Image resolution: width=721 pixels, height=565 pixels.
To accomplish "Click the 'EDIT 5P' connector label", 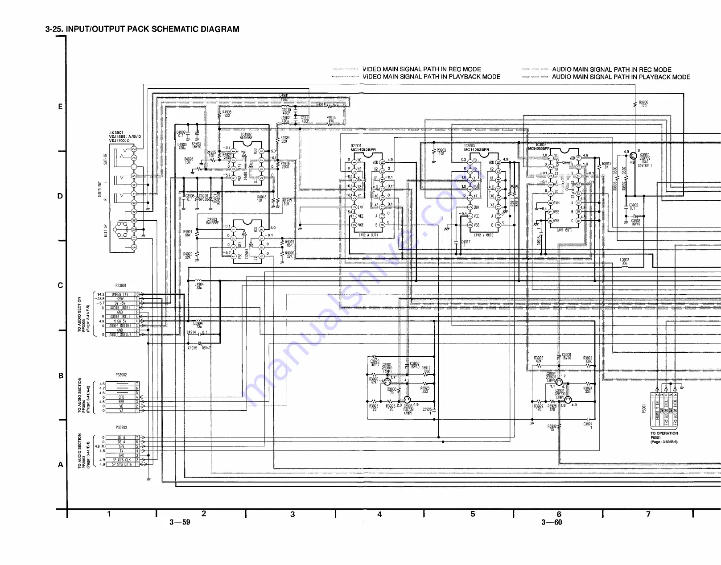I will (x=106, y=231).
